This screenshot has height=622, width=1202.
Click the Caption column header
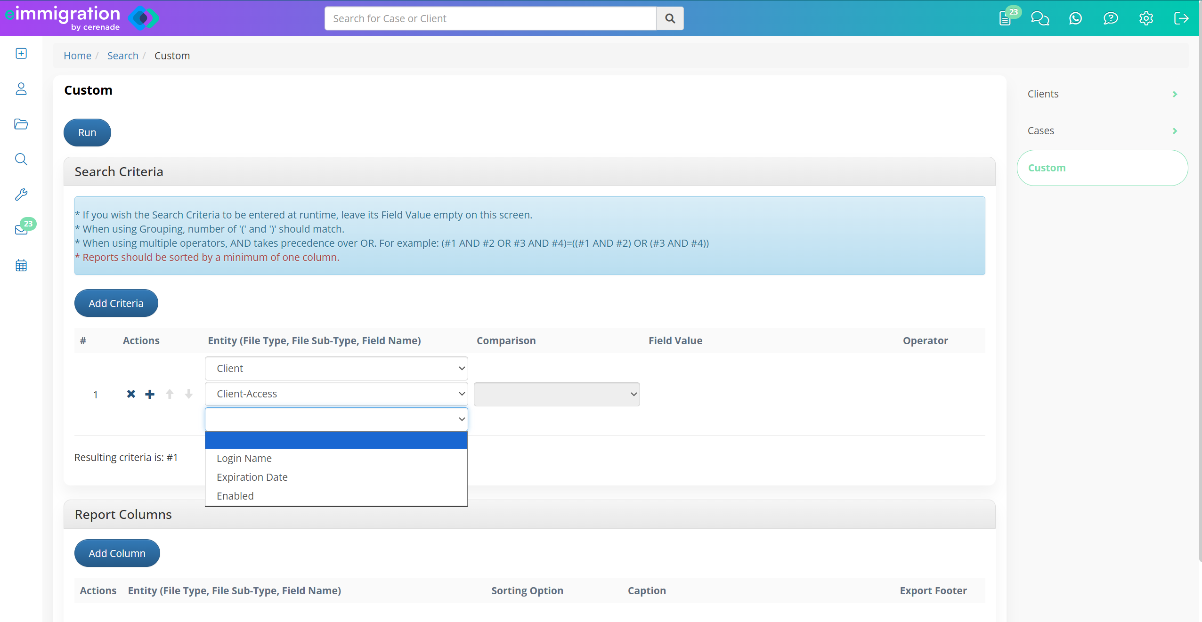(647, 590)
